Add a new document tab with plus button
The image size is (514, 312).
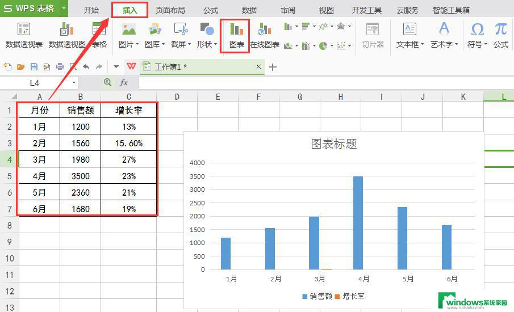[273, 67]
